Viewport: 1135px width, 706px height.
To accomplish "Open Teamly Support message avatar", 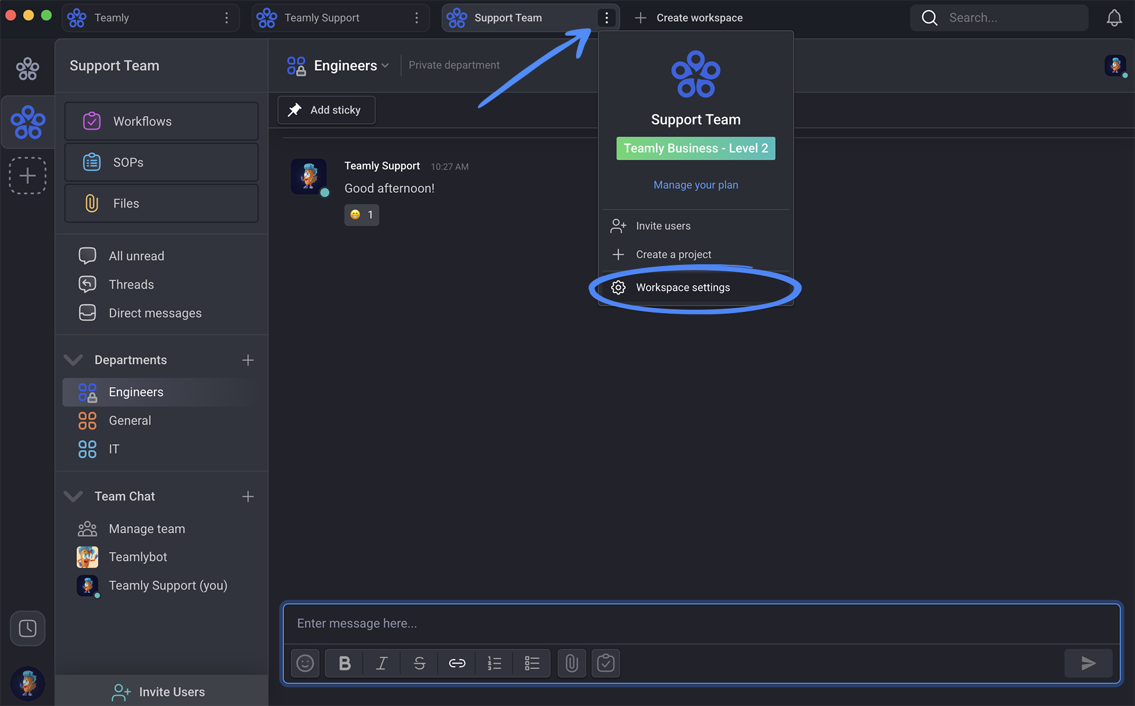I will (x=309, y=176).
